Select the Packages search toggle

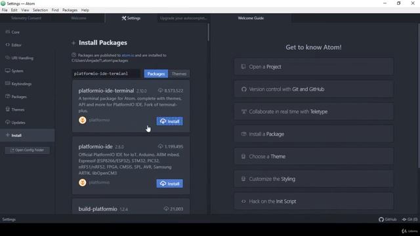(156, 73)
